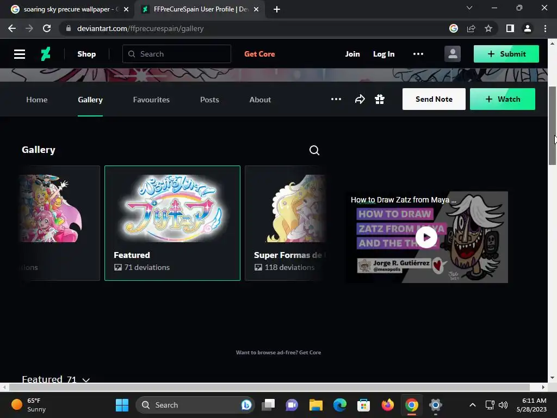
Task: Click the taskbar Search box
Action: [x=195, y=405]
